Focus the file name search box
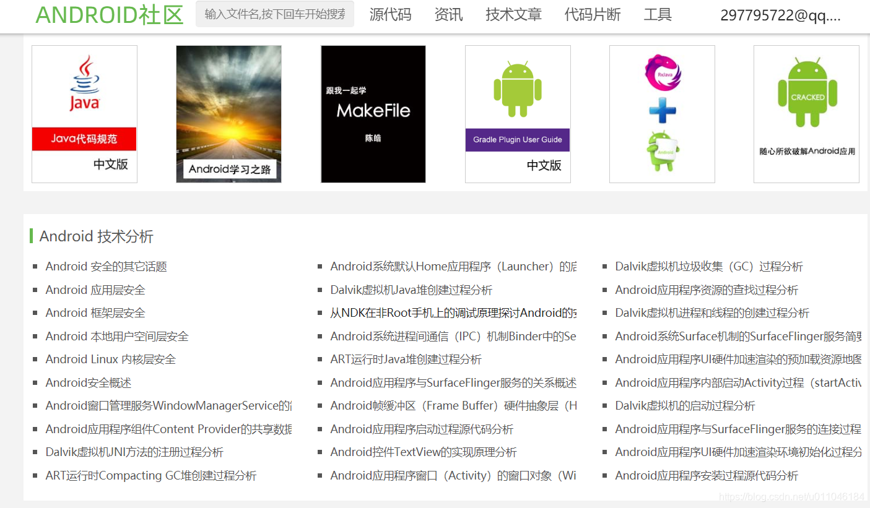The width and height of the screenshot is (870, 508). click(x=275, y=14)
